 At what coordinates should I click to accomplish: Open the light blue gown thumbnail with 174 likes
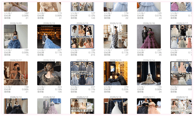pyautogui.click(x=116, y=7)
